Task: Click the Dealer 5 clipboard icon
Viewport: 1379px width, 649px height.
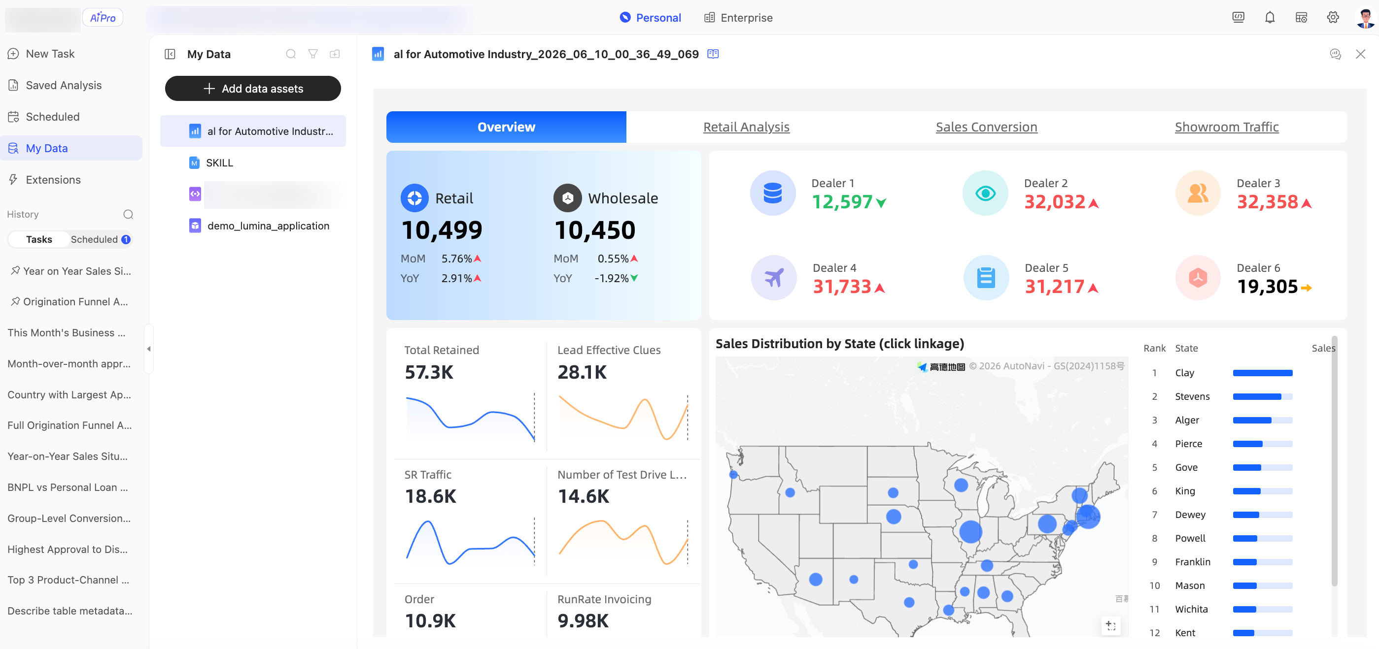Action: pos(986,278)
